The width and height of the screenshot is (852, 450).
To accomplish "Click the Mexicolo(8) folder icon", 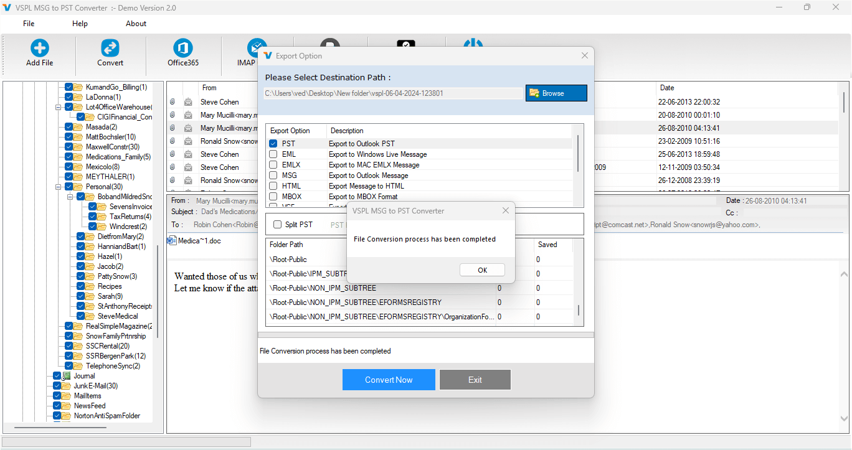I will click(78, 167).
